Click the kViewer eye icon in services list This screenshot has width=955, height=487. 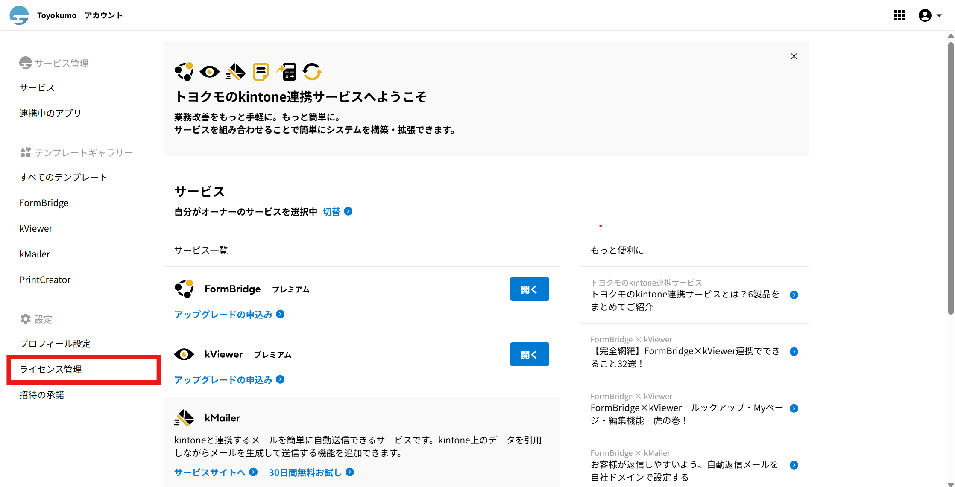[184, 354]
